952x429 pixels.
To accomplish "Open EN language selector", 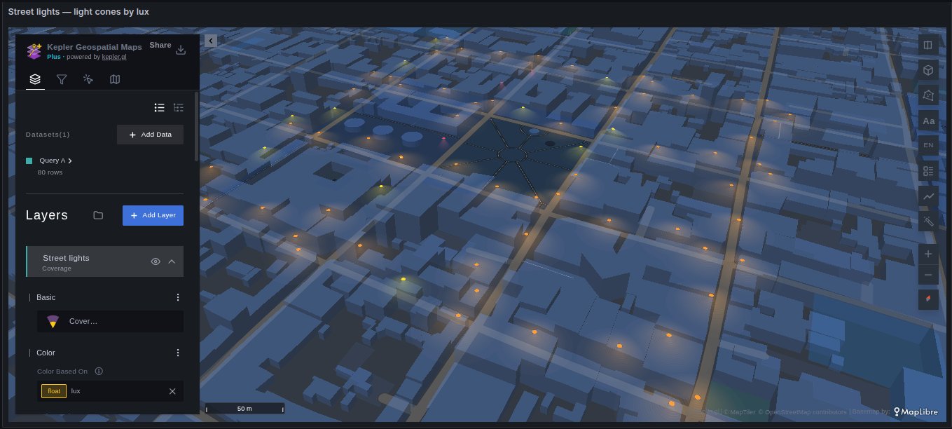I will coord(928,146).
